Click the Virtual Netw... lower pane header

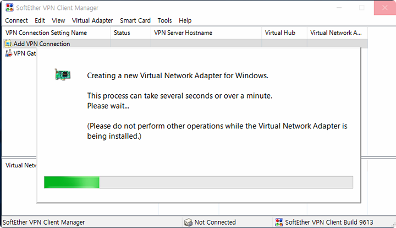pos(21,165)
